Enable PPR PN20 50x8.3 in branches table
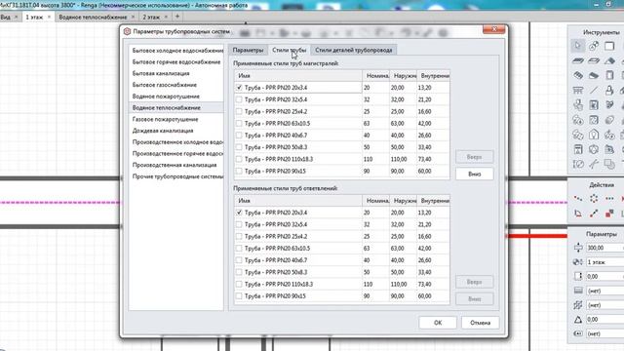The height and width of the screenshot is (351, 624). coord(239,272)
